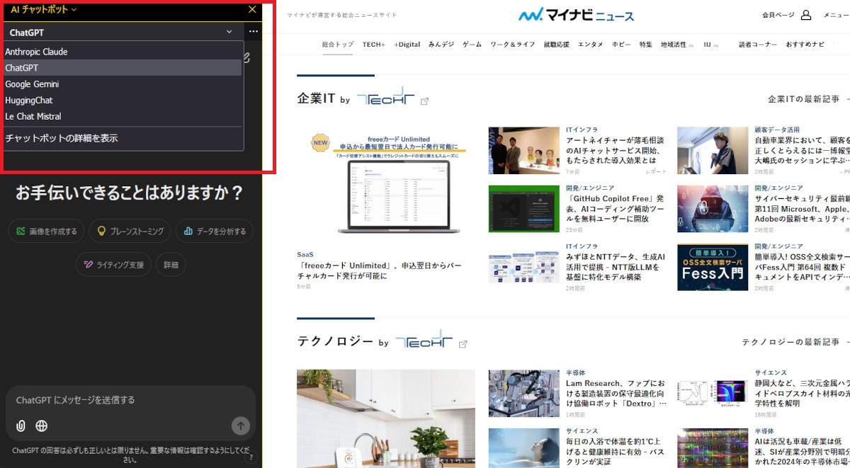Open the メニュー item in the header
The image size is (850, 468).
point(836,15)
